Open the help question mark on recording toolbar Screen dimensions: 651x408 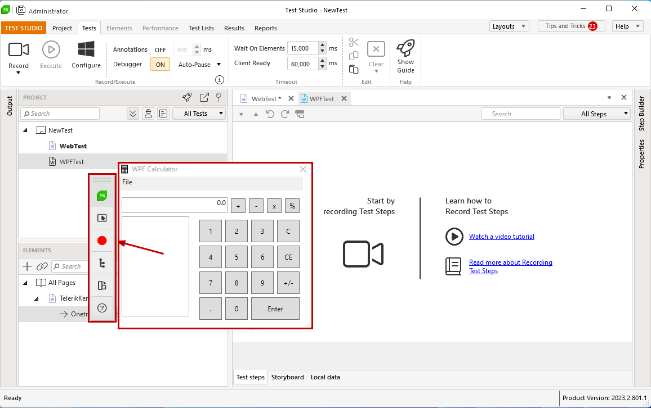pyautogui.click(x=102, y=308)
